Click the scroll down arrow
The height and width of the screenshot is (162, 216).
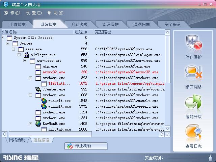point(167,129)
